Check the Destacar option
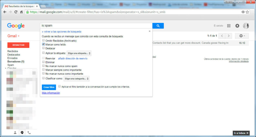 [43, 48]
